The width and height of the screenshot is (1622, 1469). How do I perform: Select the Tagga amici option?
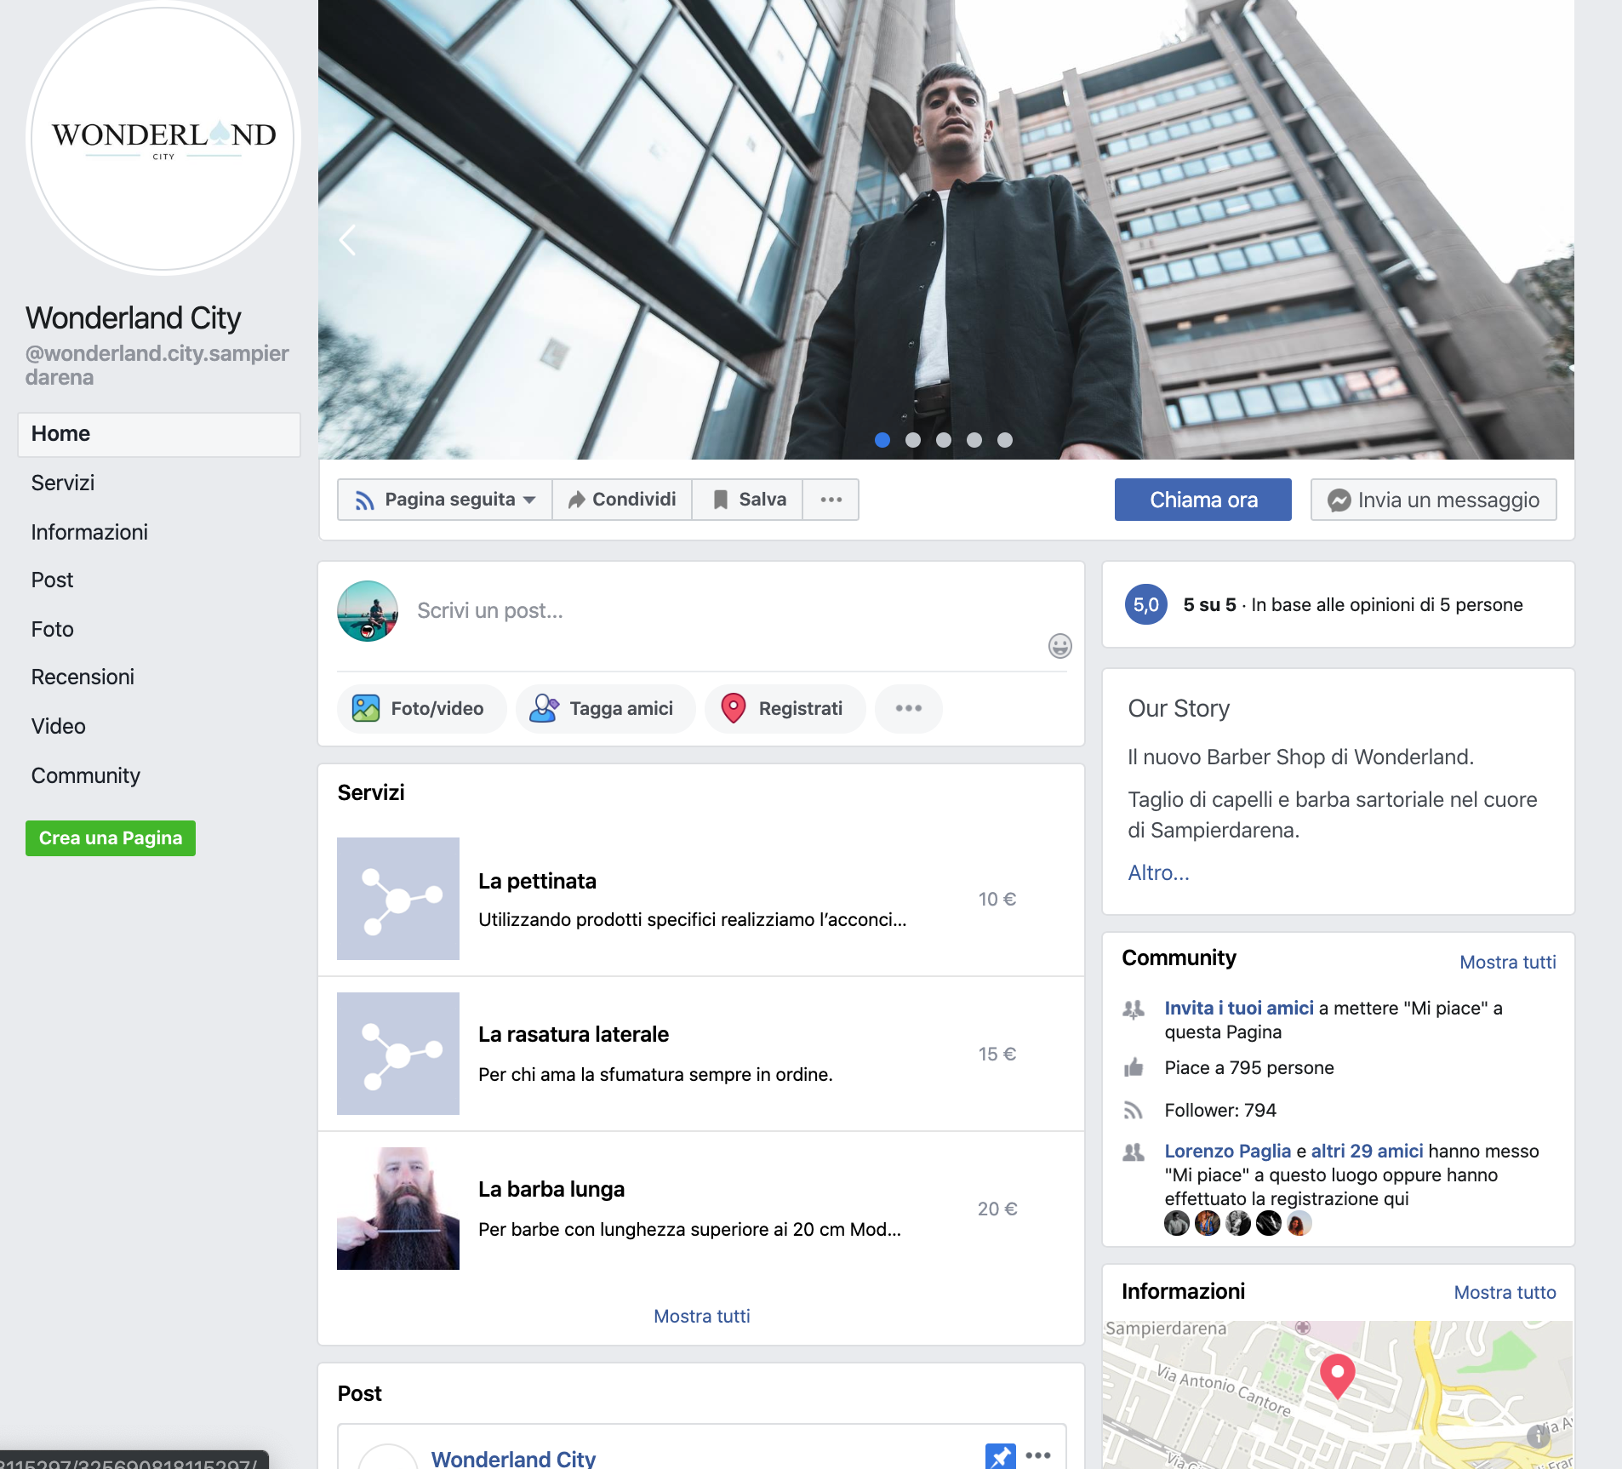click(x=604, y=709)
